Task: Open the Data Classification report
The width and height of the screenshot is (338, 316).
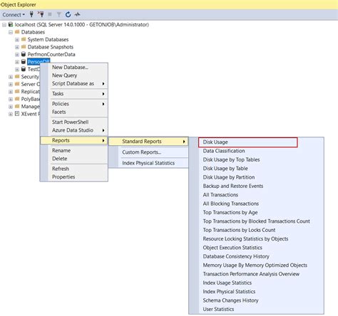Action: [x=224, y=151]
